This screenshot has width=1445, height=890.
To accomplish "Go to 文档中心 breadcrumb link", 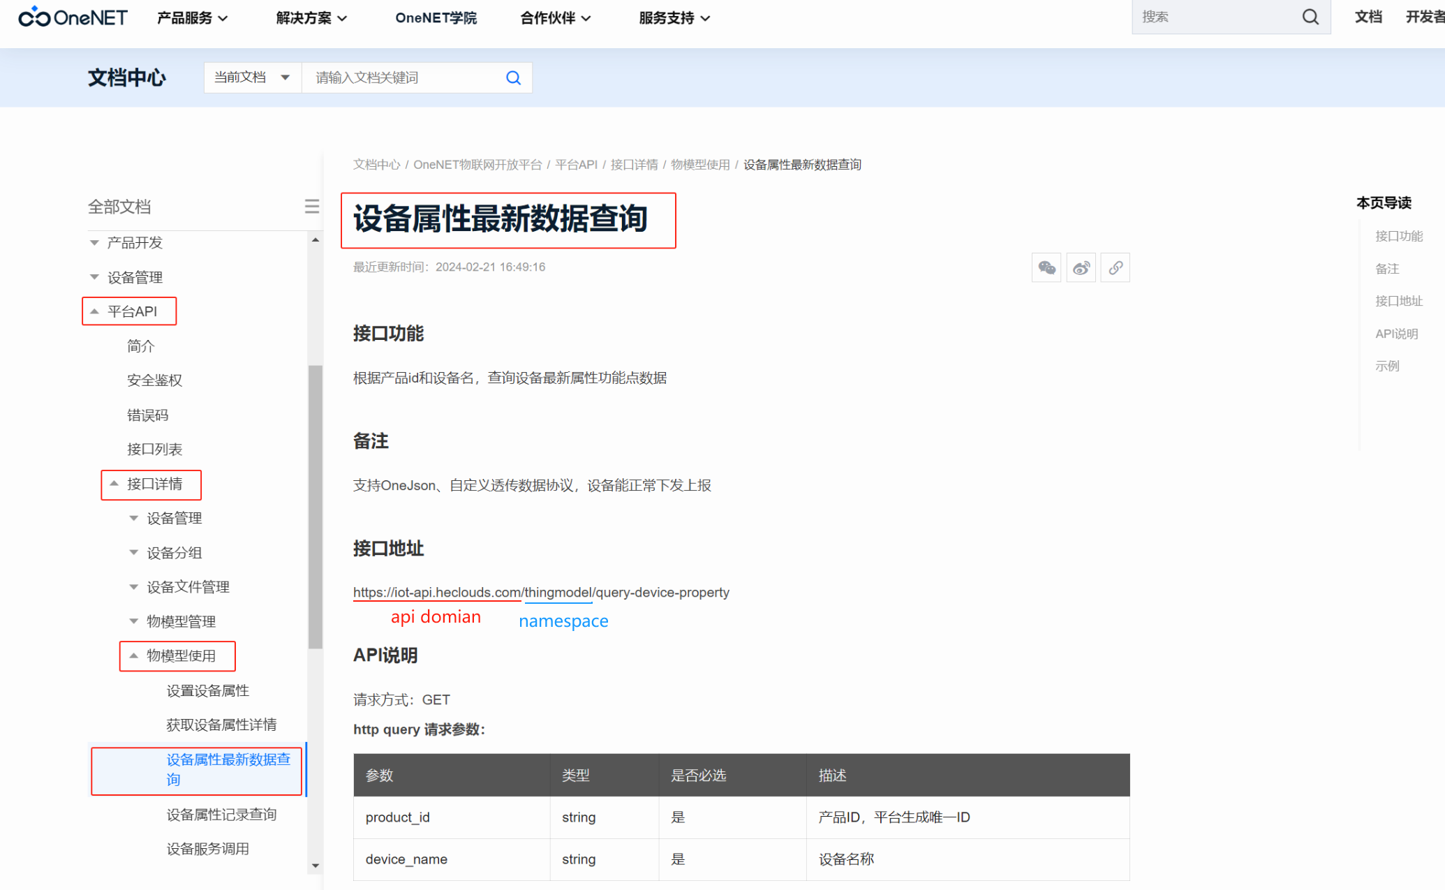I will [376, 165].
